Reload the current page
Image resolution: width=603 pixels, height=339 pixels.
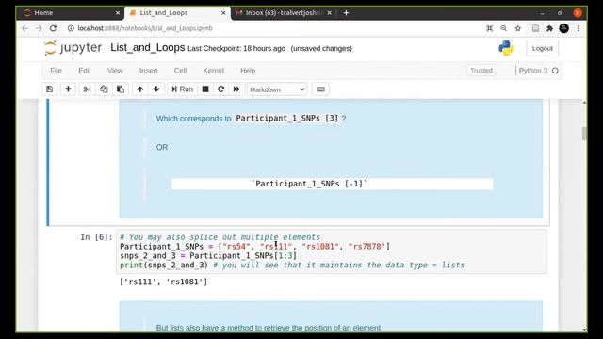[54, 28]
